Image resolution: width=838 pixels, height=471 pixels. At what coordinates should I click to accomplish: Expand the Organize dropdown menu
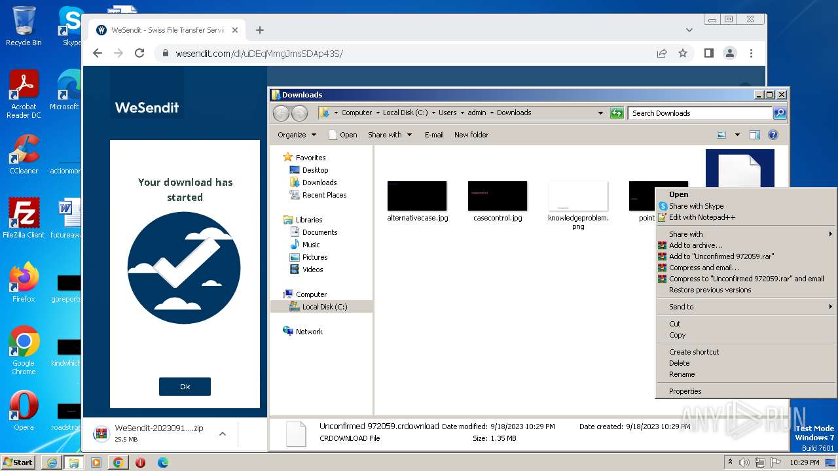[x=297, y=135]
